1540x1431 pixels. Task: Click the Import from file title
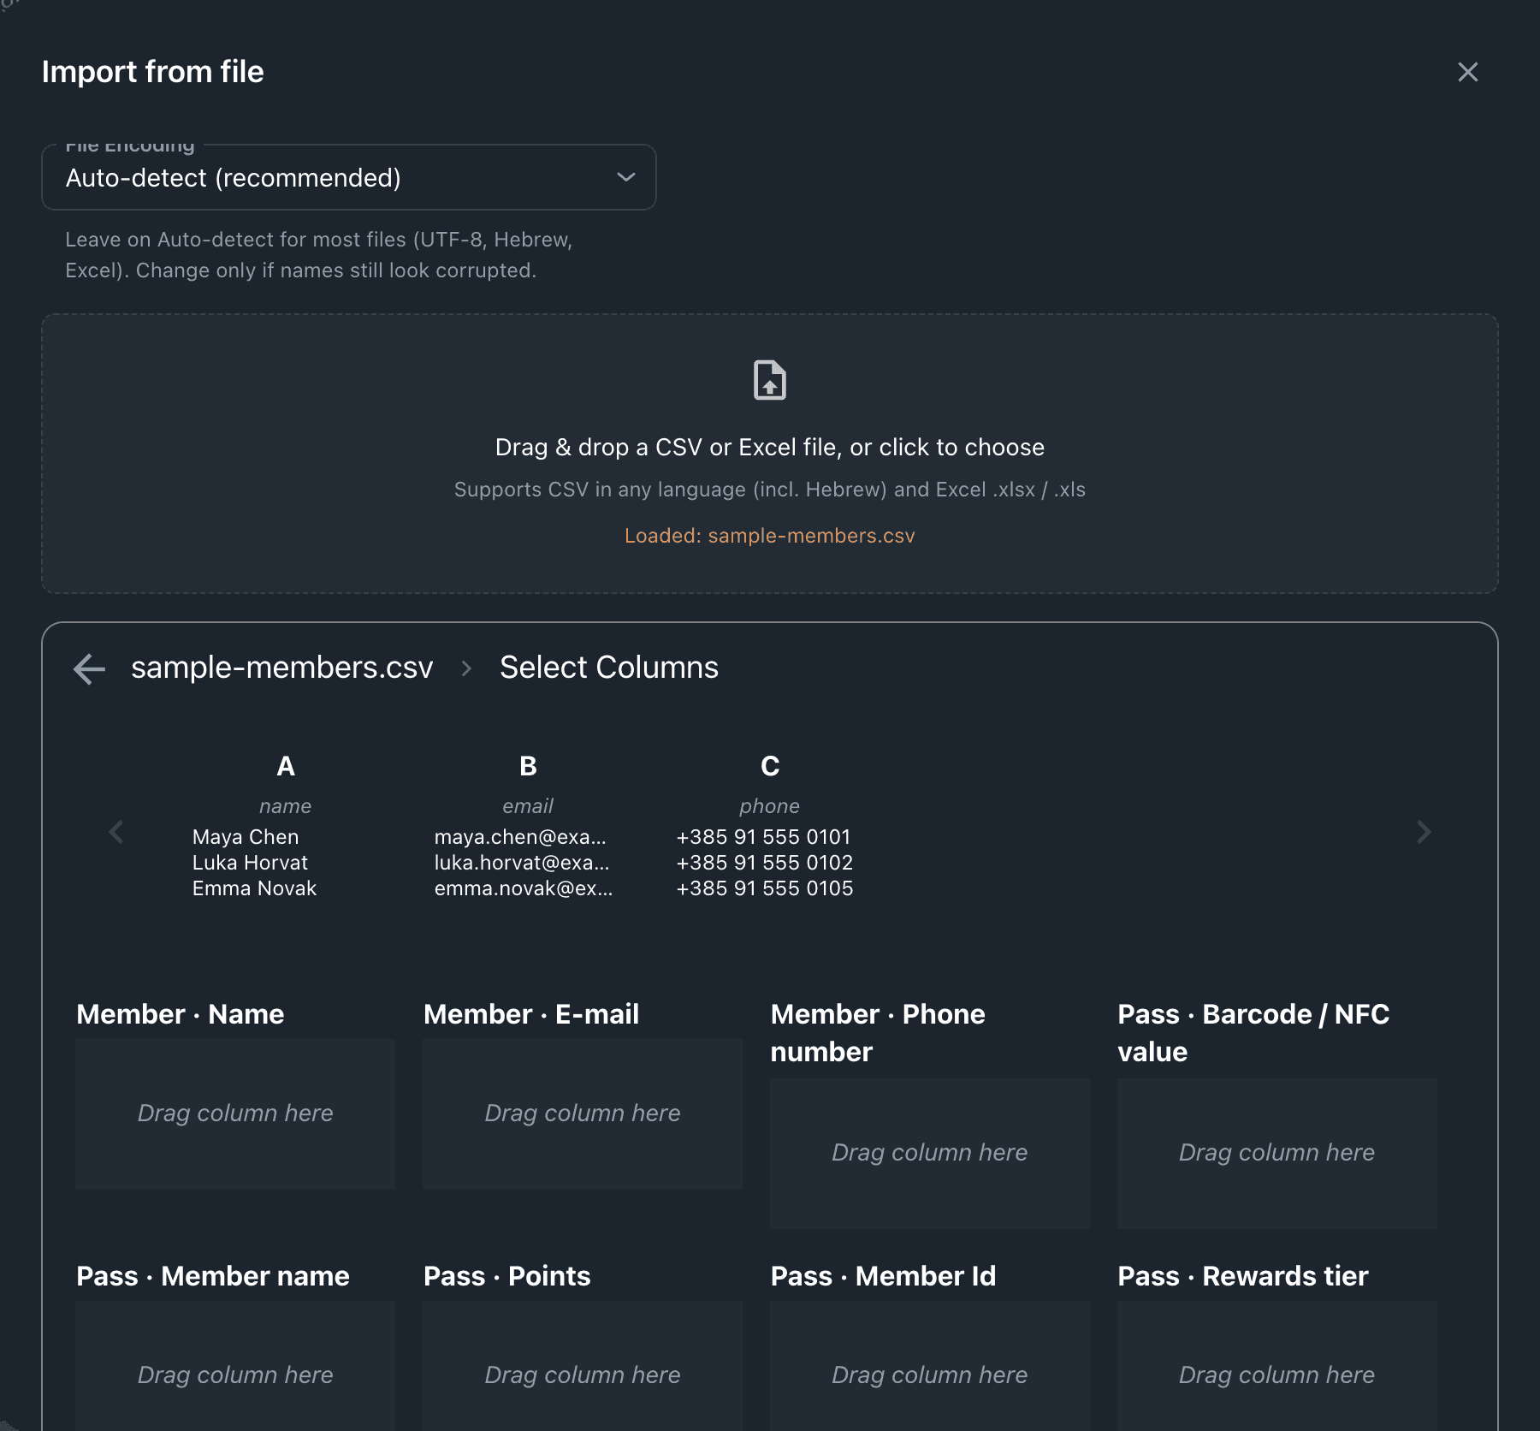point(153,72)
